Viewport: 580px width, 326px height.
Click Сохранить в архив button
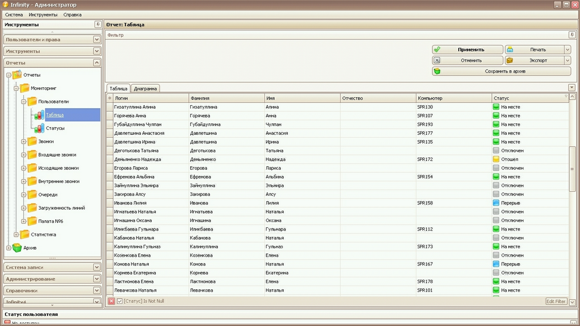click(501, 71)
